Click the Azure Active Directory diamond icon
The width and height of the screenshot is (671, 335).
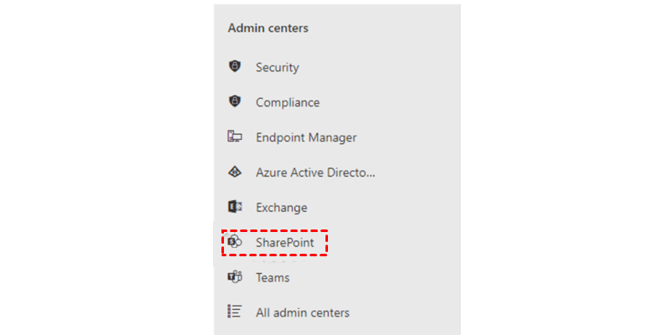tap(235, 173)
